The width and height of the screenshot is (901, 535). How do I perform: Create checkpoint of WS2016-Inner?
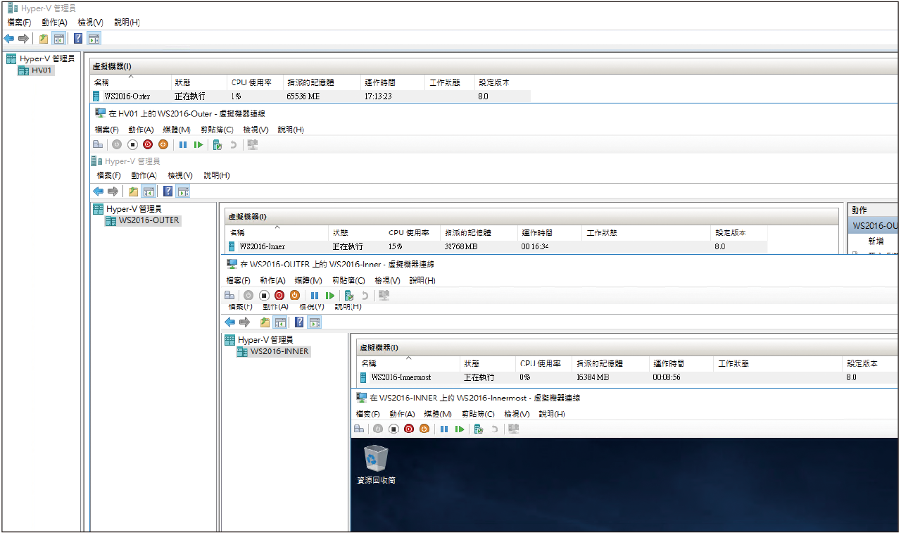tap(349, 296)
